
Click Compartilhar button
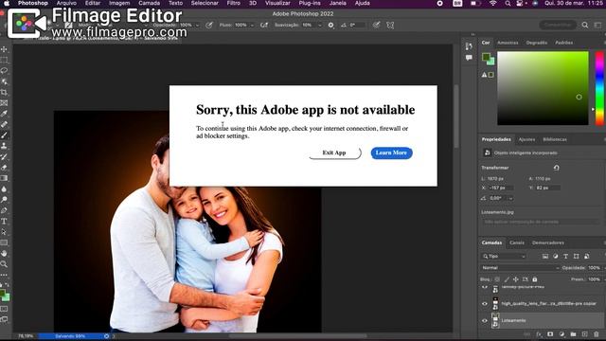(x=558, y=26)
